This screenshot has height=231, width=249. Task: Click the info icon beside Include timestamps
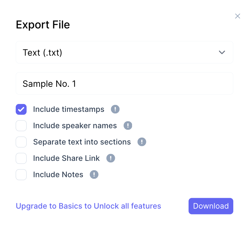pyautogui.click(x=115, y=109)
